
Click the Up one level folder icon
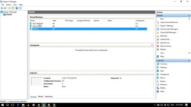[x=9, y=8]
